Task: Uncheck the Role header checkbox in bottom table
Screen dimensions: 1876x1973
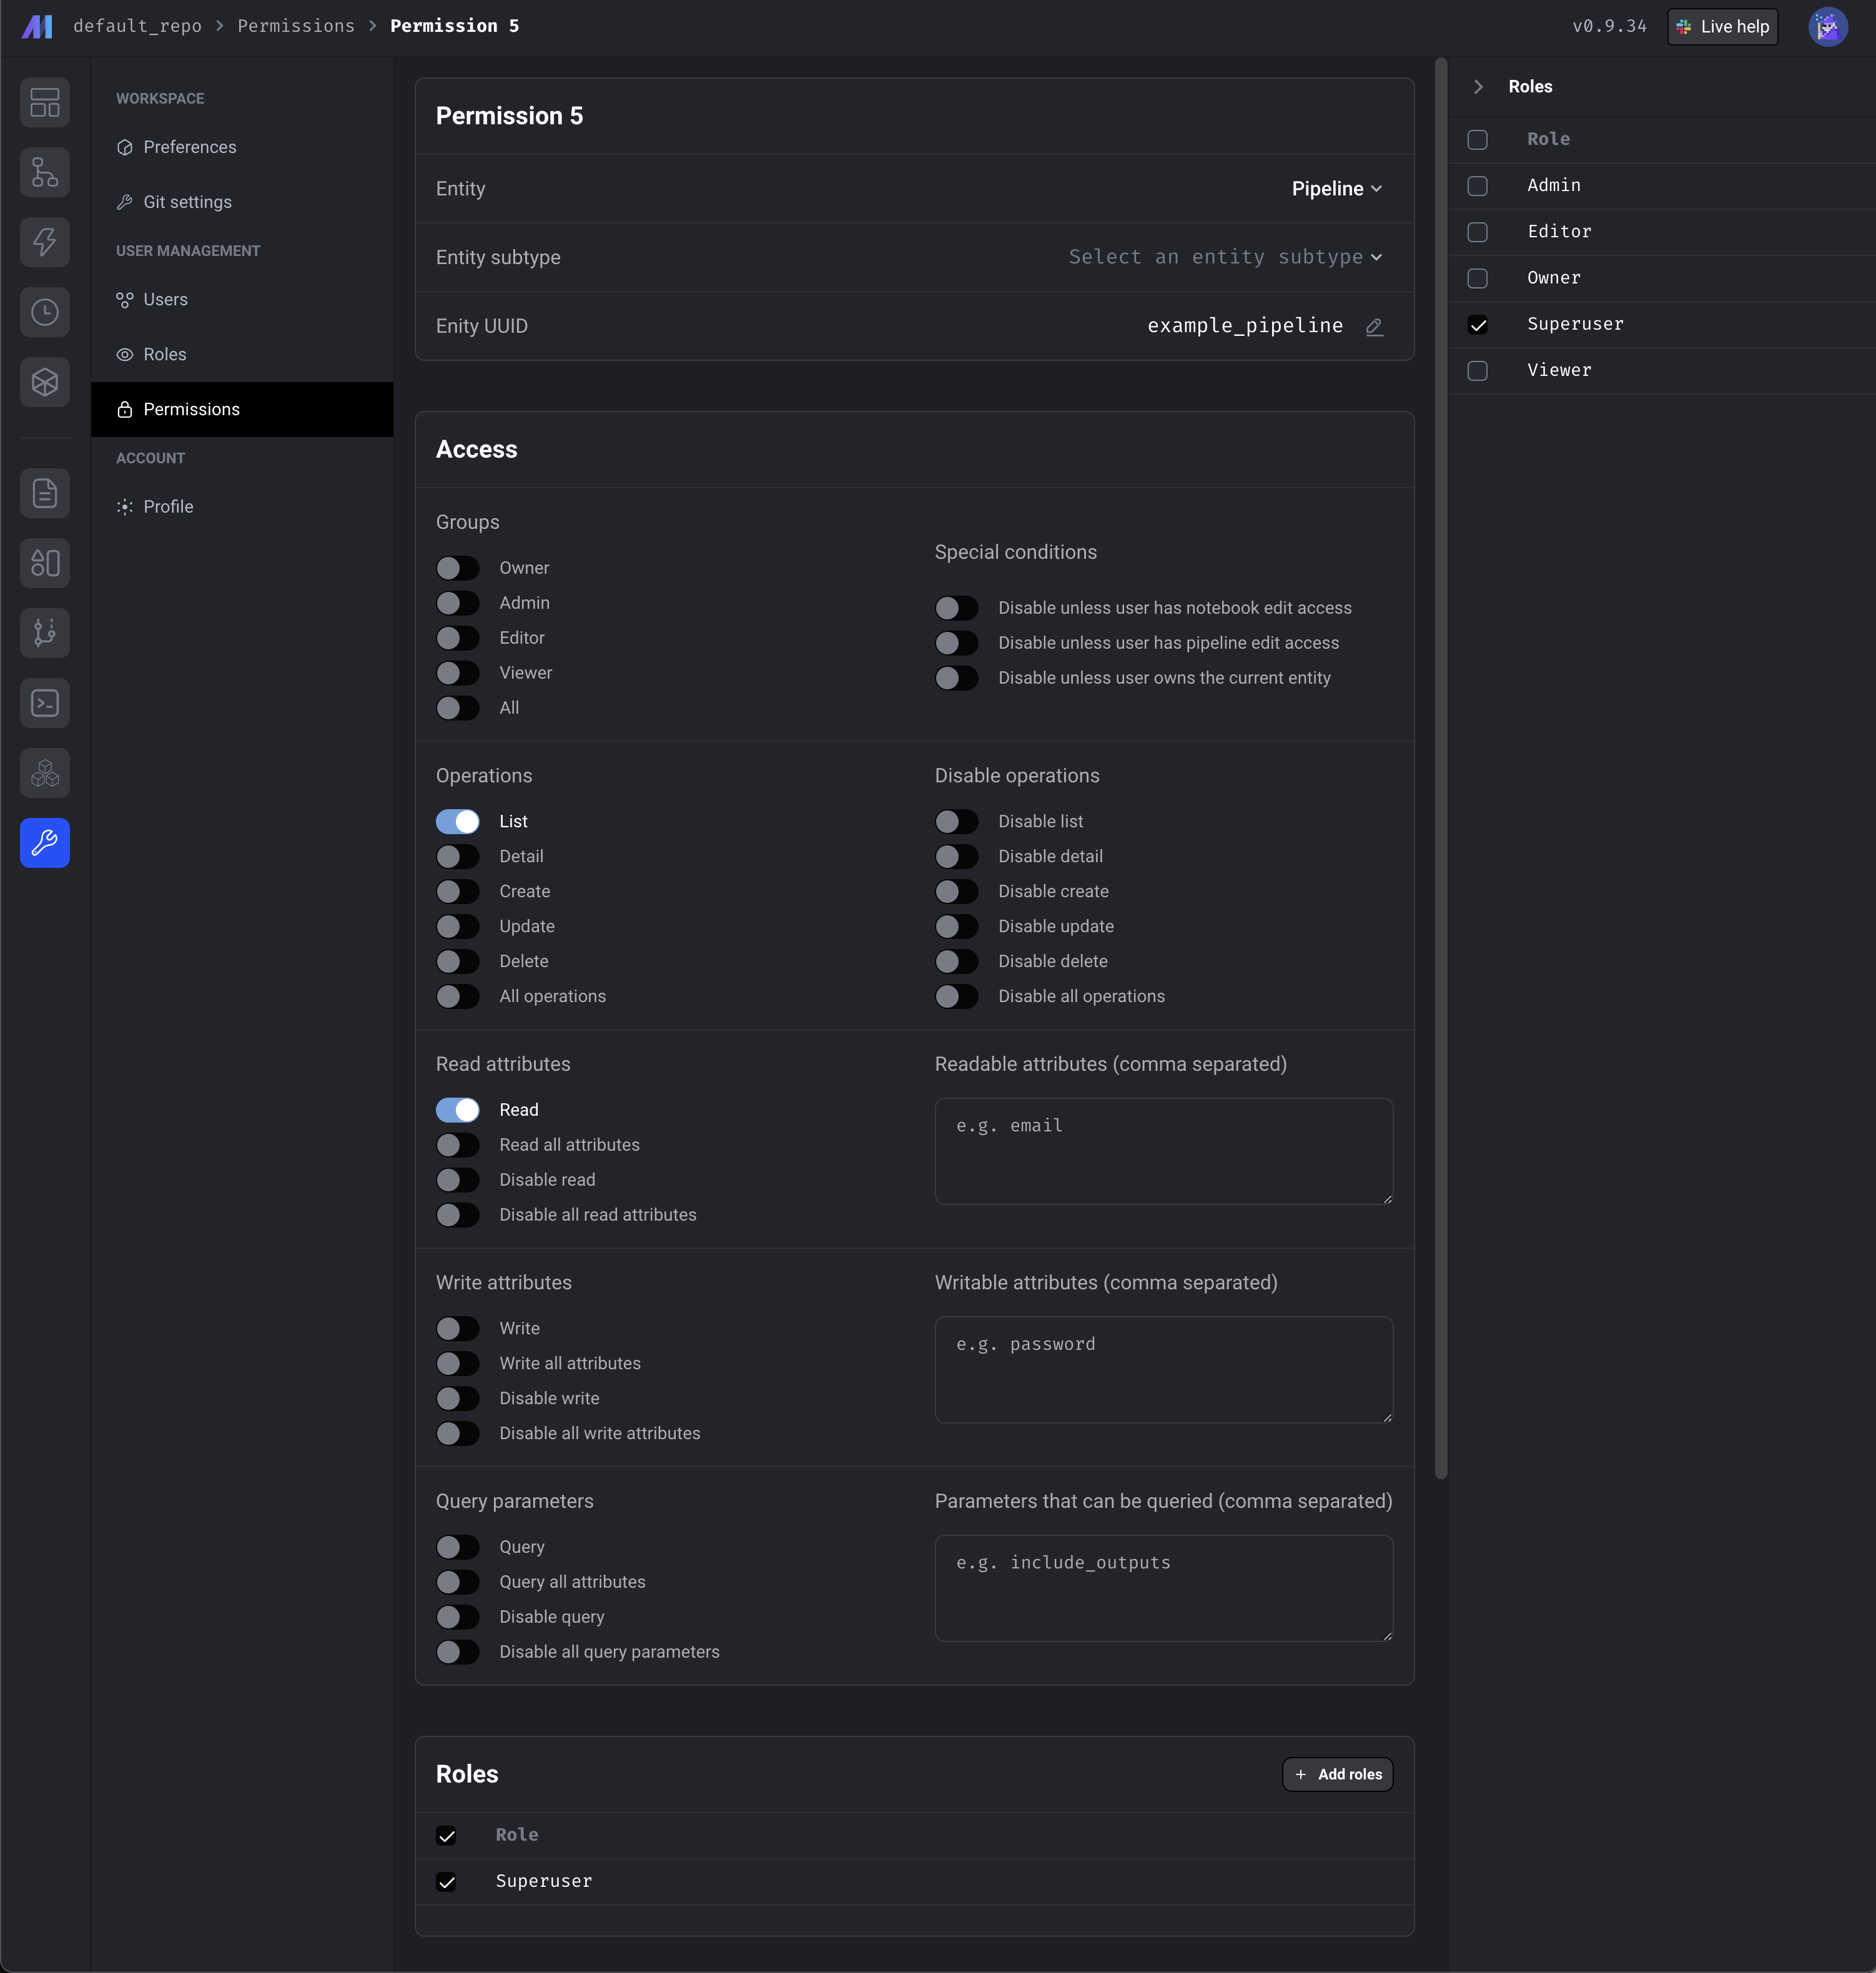Action: click(x=447, y=1836)
